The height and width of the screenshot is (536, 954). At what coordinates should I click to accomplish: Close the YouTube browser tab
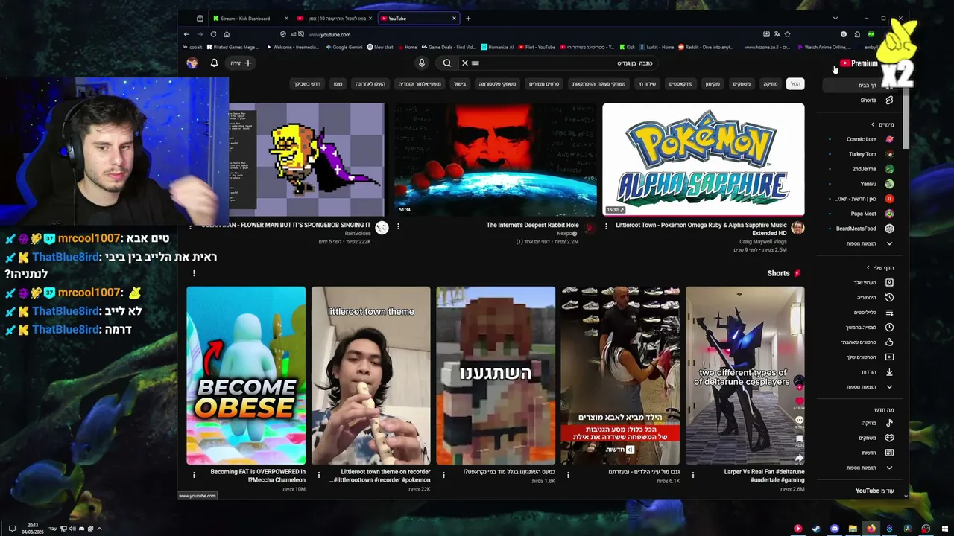[454, 18]
